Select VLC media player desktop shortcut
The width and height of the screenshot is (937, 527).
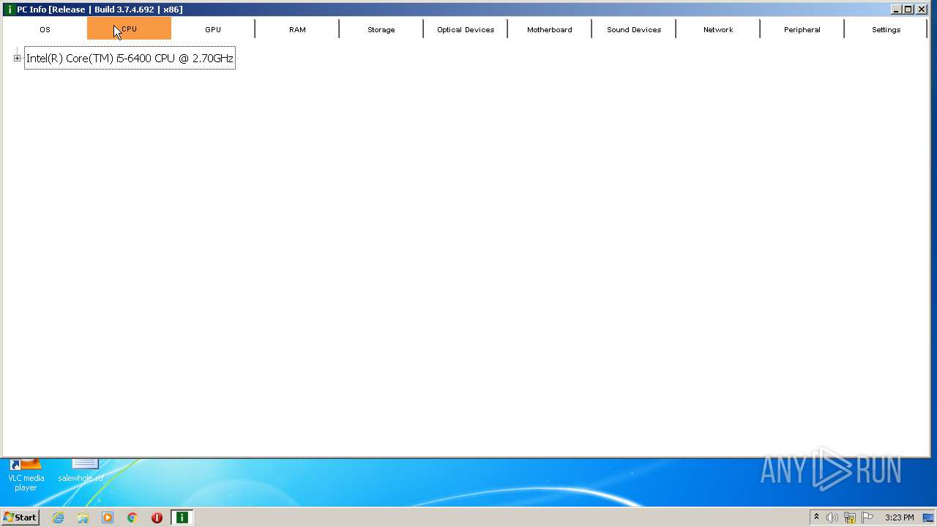[26, 476]
